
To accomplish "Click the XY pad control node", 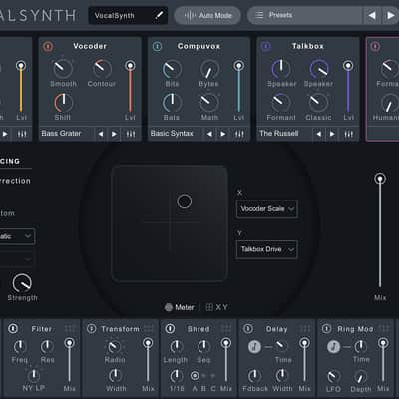I will coord(185,201).
